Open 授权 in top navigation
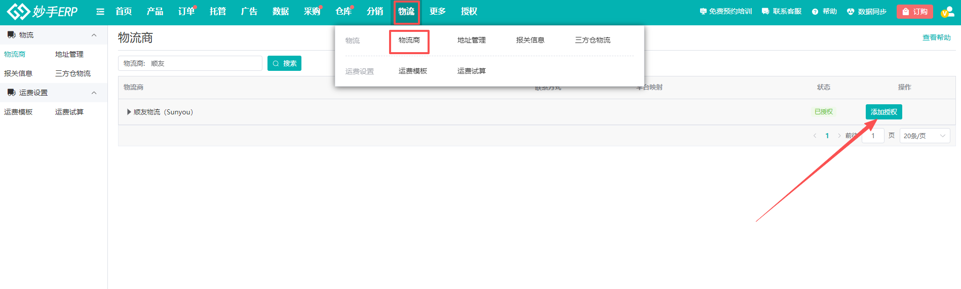Viewport: 961px width, 289px height. (x=469, y=11)
